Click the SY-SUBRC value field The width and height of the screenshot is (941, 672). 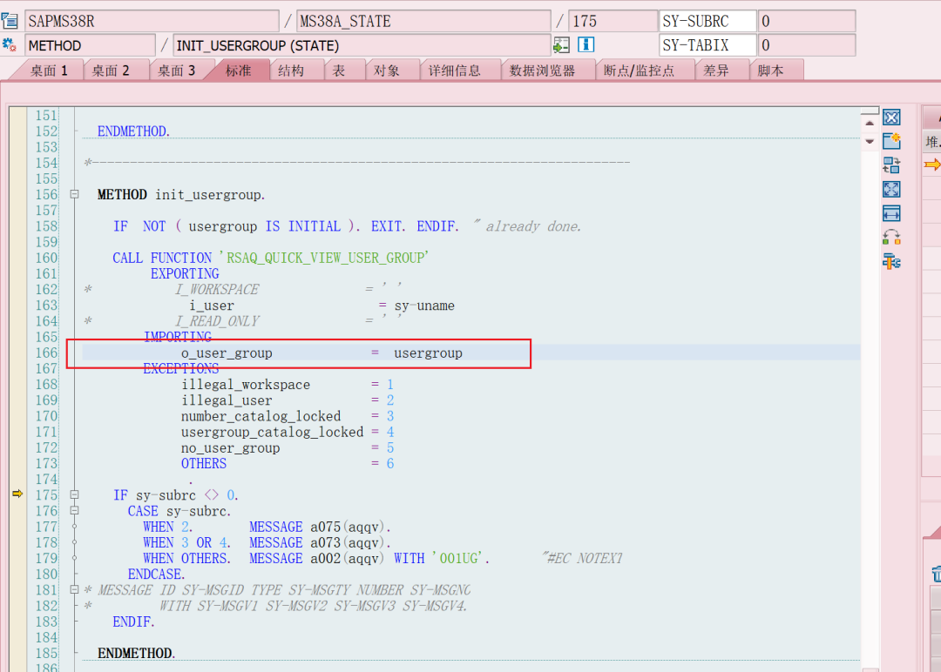(807, 21)
